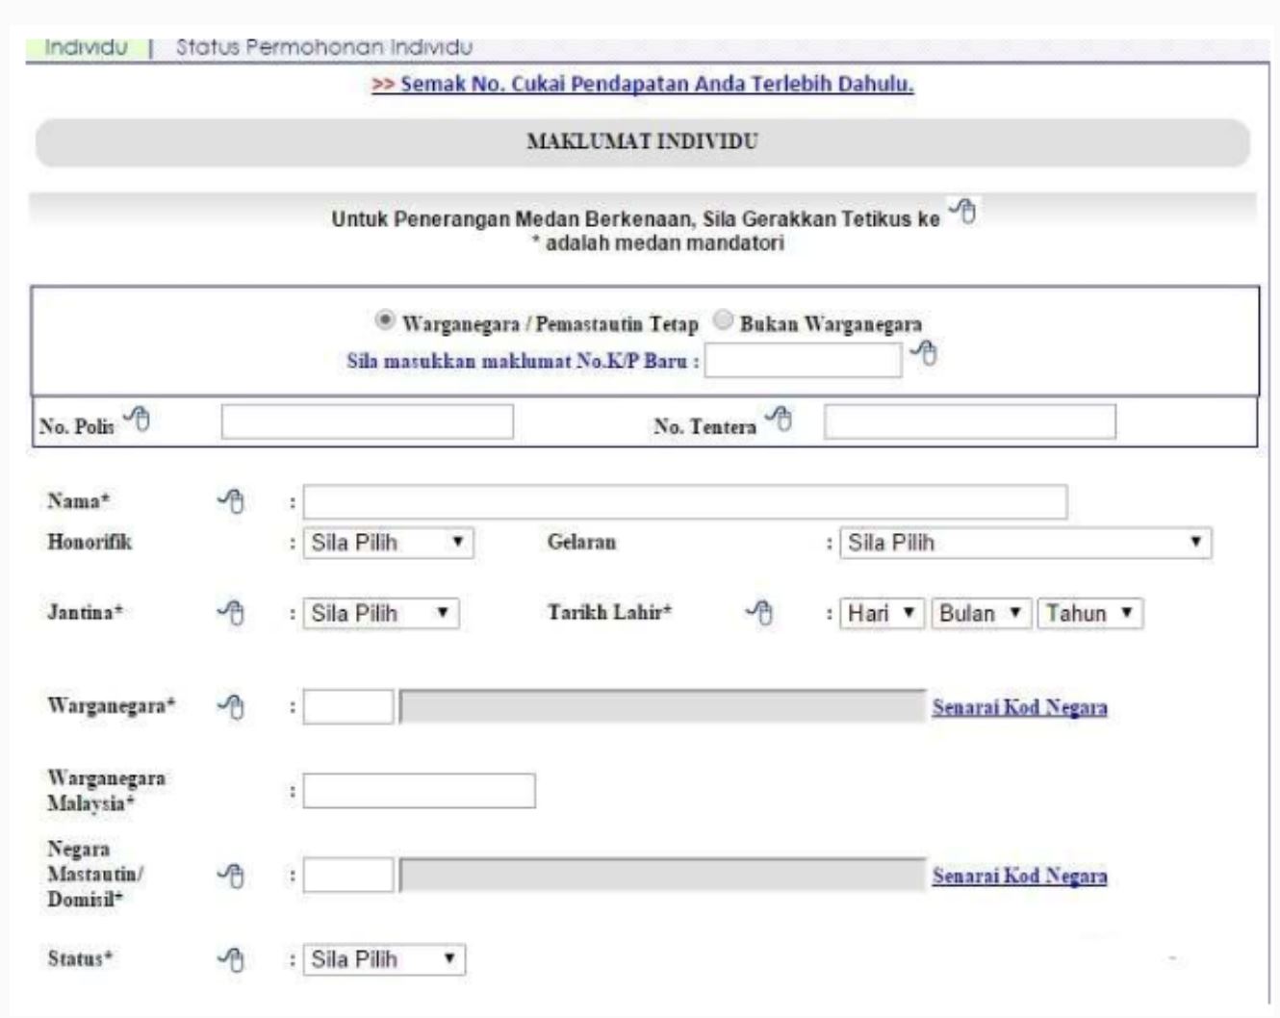Image resolution: width=1280 pixels, height=1018 pixels.
Task: Select the Bukan Warganegara radio option
Action: click(x=723, y=321)
